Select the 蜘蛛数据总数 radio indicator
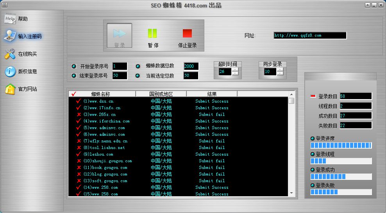The width and height of the screenshot is (386, 213). click(x=138, y=66)
